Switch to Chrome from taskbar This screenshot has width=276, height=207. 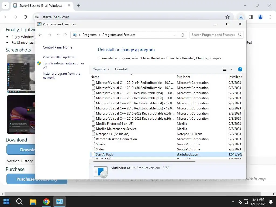[46, 202]
